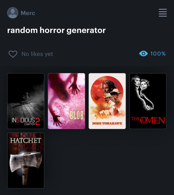
Task: Click the red OMEN title lettering
Action: tap(152, 120)
